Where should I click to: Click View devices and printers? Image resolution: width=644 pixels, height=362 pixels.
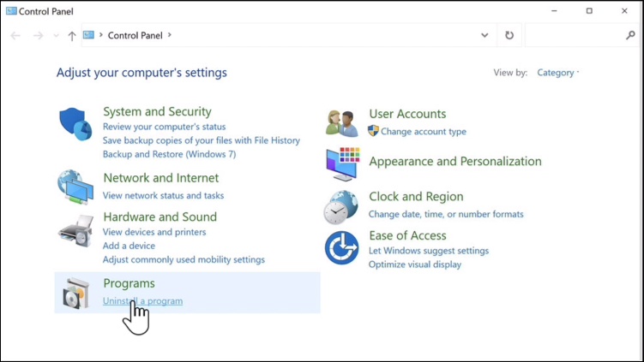[154, 232]
